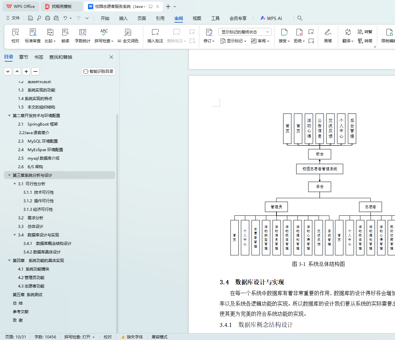
Task: Switch to 书签 navigation tab
Action: click(39, 57)
